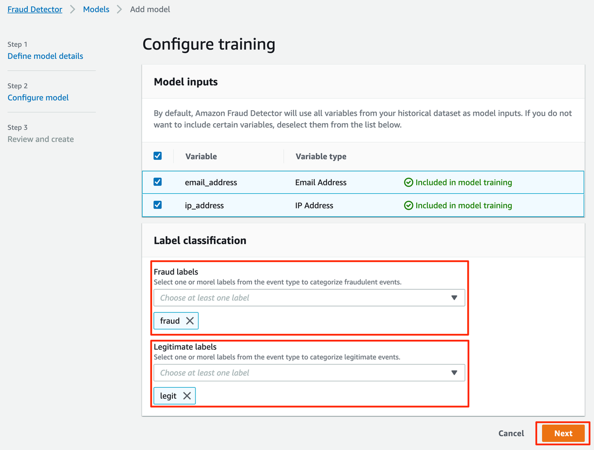Uncheck the email_address variable checkbox

pyautogui.click(x=157, y=182)
